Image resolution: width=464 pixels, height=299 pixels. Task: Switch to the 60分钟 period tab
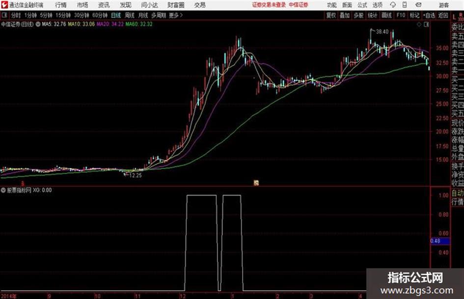(100, 15)
